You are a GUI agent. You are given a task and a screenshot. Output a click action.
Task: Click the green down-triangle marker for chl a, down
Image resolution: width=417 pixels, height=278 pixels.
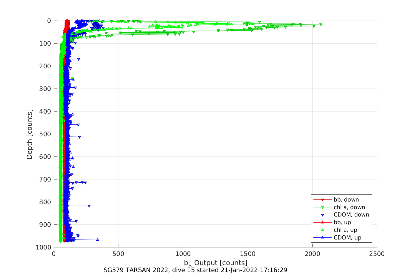322,207
